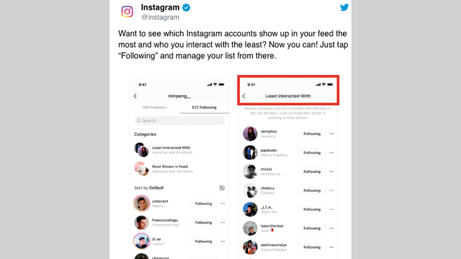Viewport: 461px width, 259px height.
Task: Toggle Following button for urbanant
Action: click(203, 203)
